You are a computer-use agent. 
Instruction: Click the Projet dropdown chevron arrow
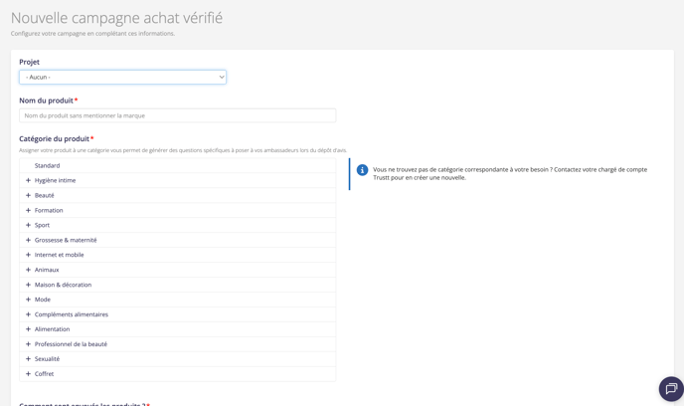point(221,77)
